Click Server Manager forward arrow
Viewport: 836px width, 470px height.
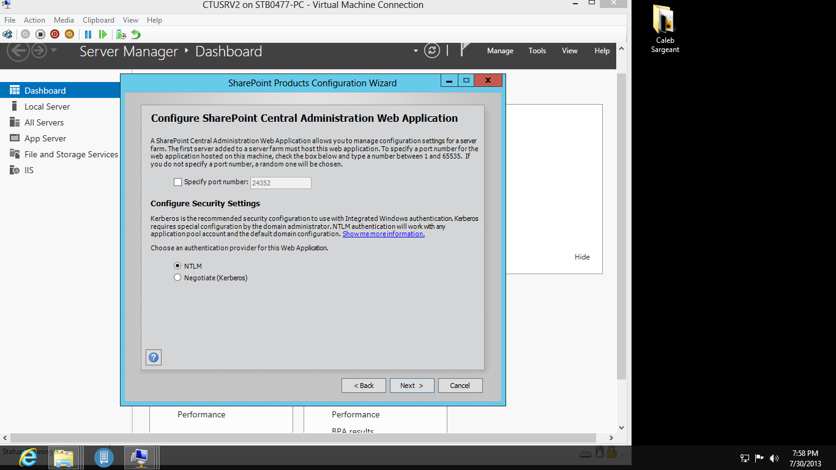point(39,50)
